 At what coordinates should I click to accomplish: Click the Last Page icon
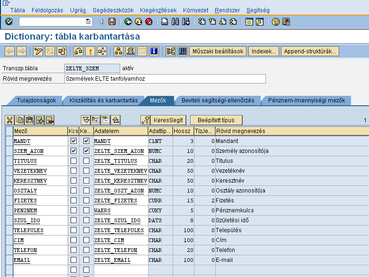[x=233, y=22]
